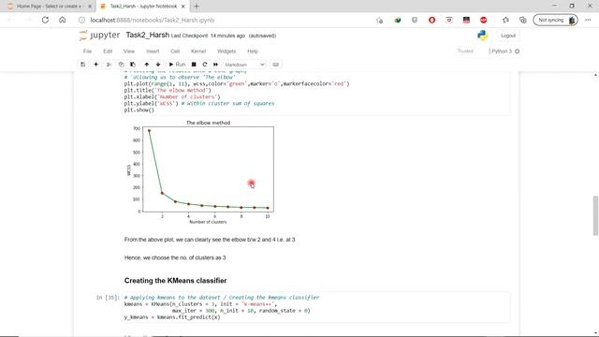Open the red Opera-style extension icon
Screen dimensions: 599x337
pyautogui.click(x=431, y=20)
